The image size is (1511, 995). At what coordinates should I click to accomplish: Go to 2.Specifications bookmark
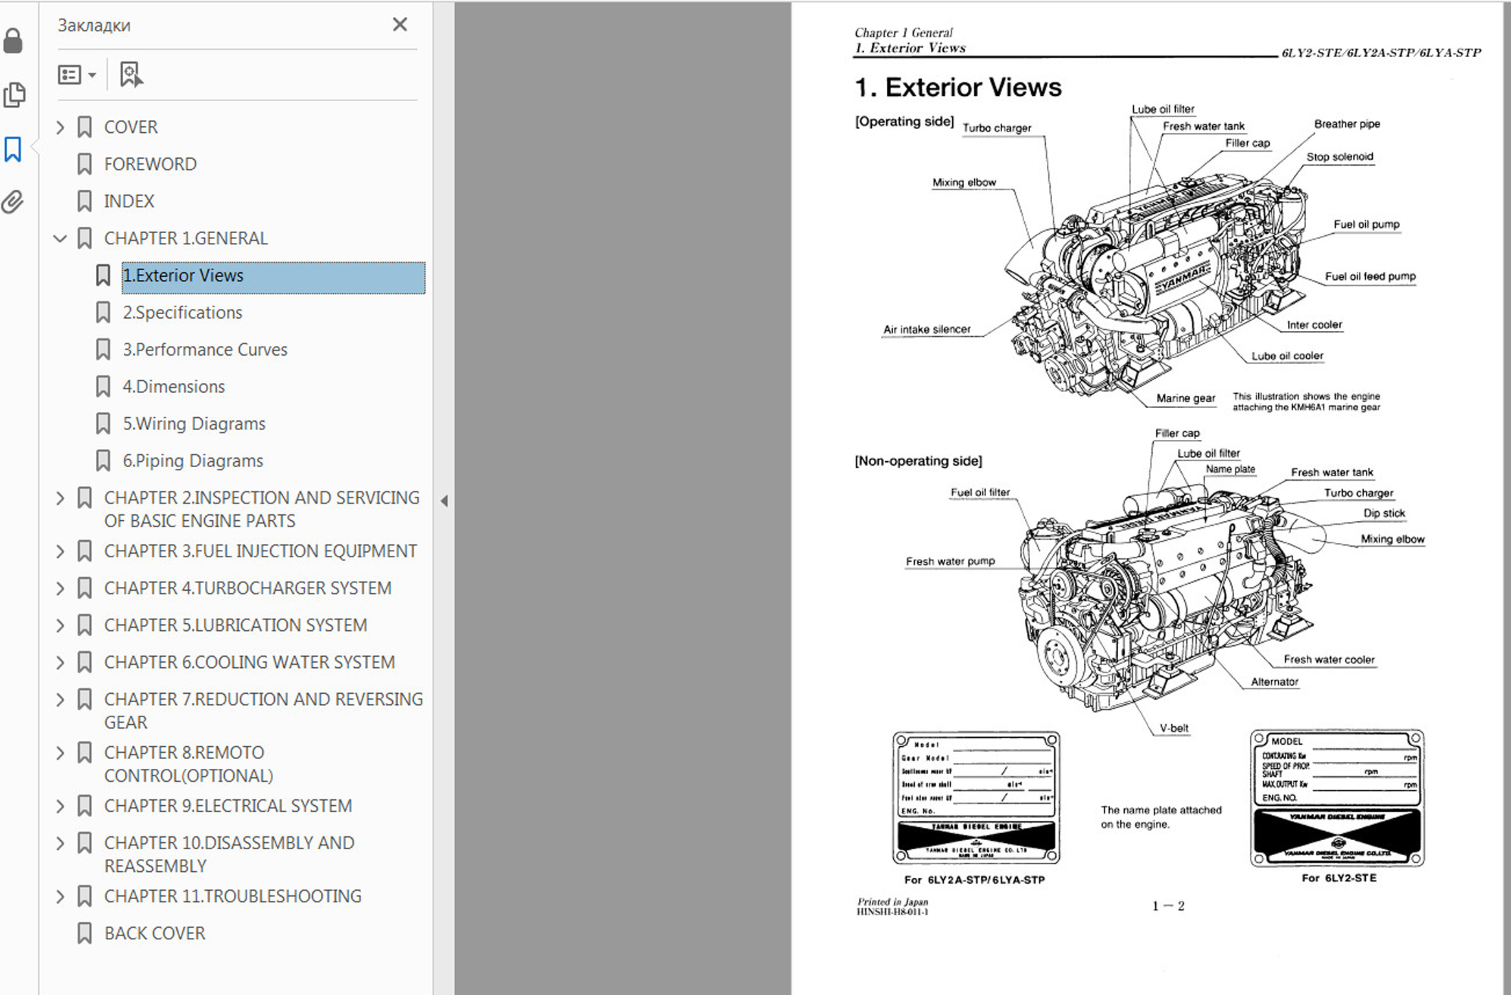point(182,313)
